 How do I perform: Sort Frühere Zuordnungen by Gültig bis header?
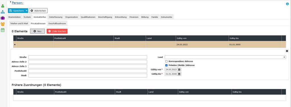coord(257,92)
